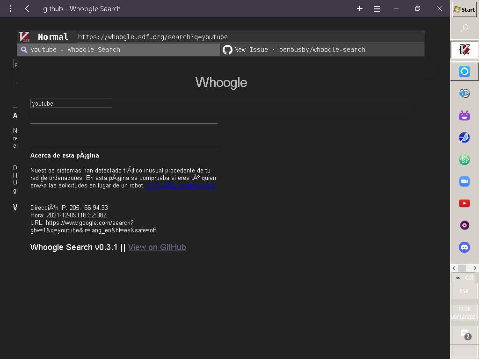Switch to New Issue benbusby/whoogle-search tab

323,50
